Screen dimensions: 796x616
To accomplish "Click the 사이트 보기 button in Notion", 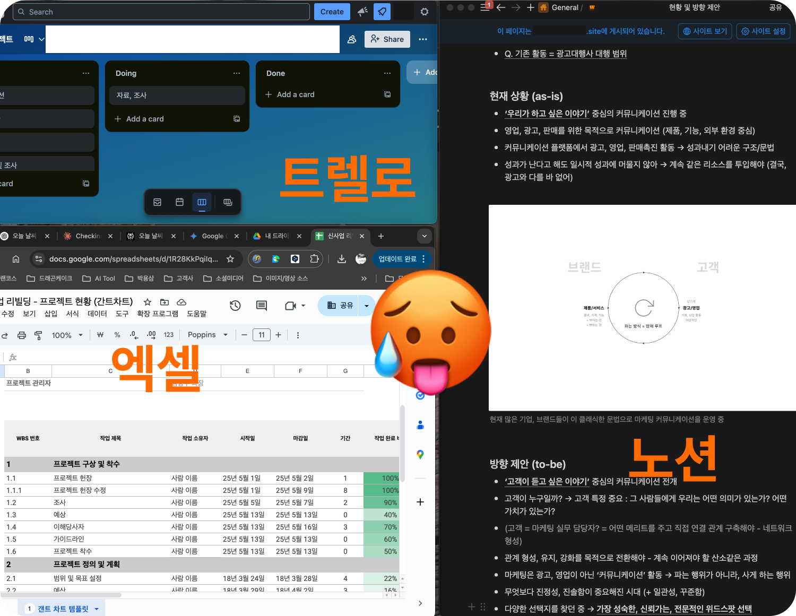I will 705,31.
